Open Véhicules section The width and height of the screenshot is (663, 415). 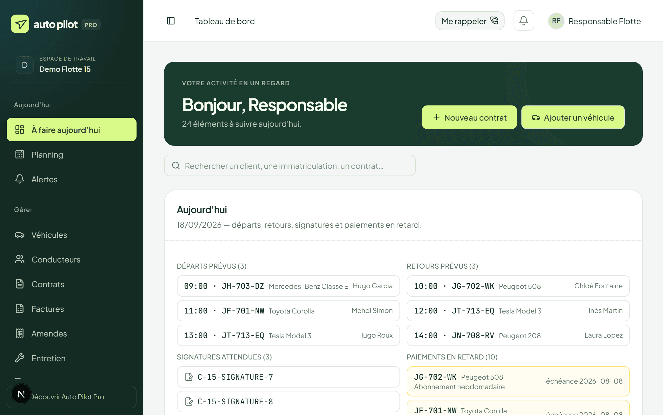point(72,235)
